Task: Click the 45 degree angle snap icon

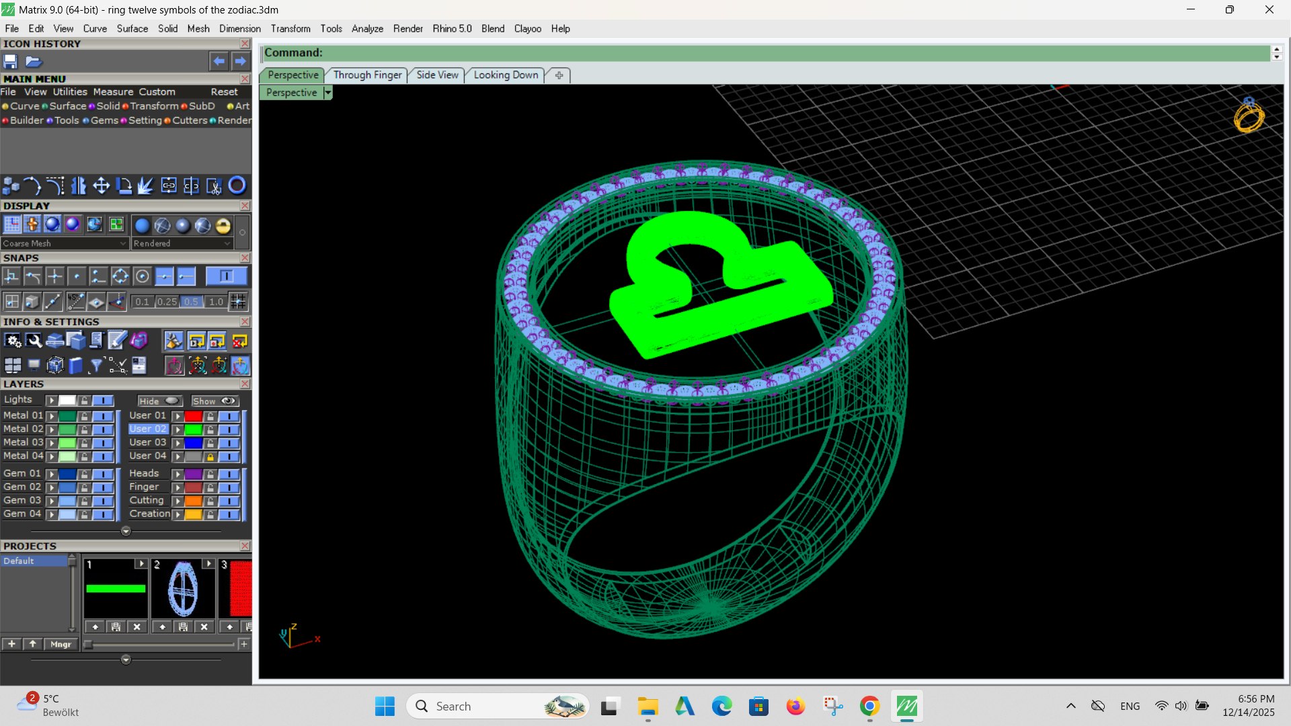Action: pos(75,302)
